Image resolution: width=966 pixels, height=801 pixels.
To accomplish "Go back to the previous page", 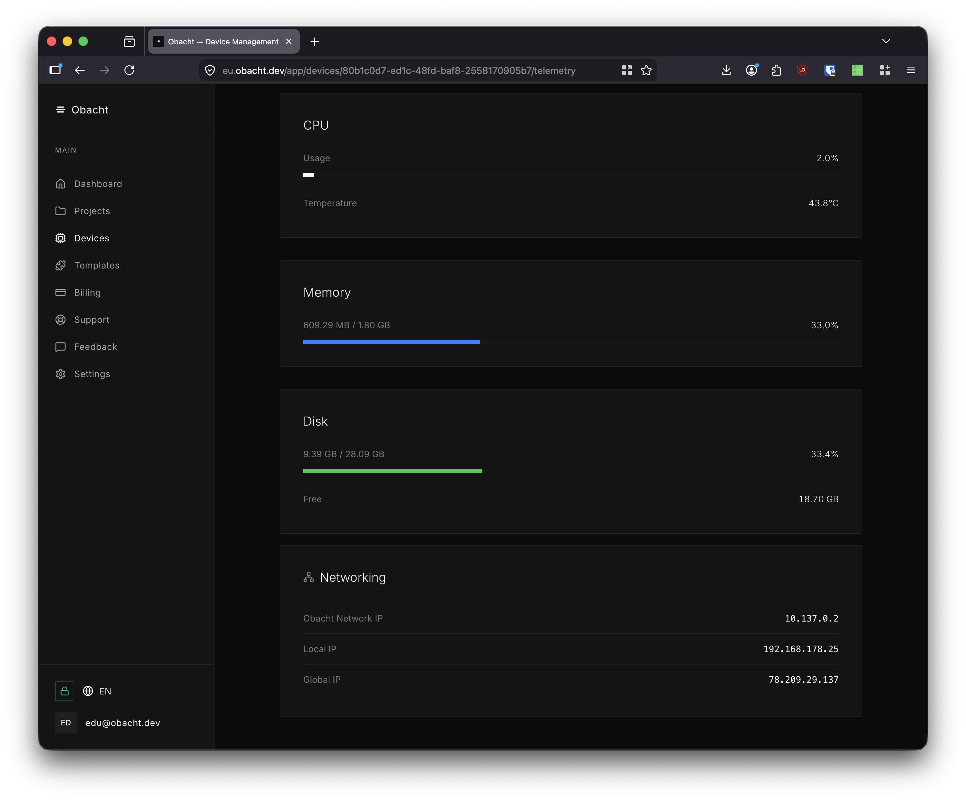I will (x=79, y=70).
